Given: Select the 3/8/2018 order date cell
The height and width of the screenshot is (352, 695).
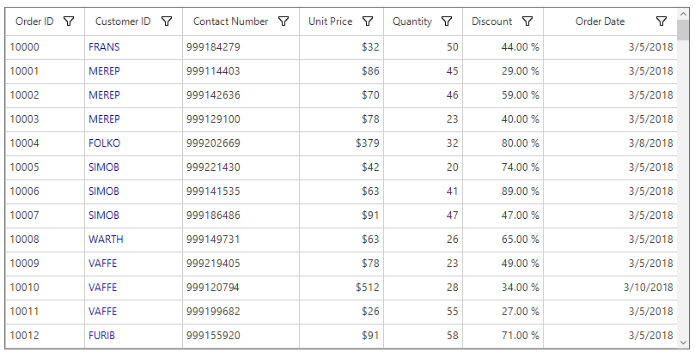Looking at the screenshot, I should (610, 143).
